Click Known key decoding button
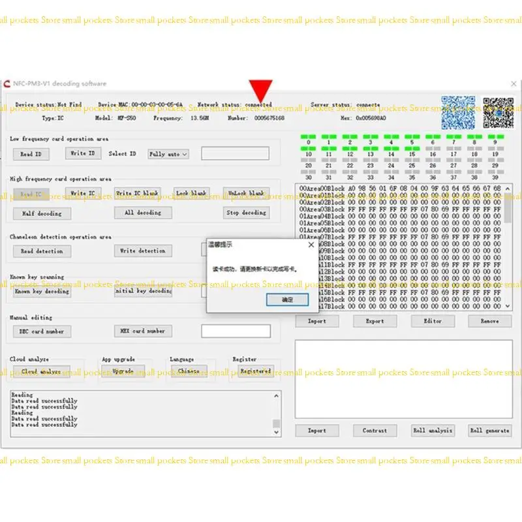 42,291
